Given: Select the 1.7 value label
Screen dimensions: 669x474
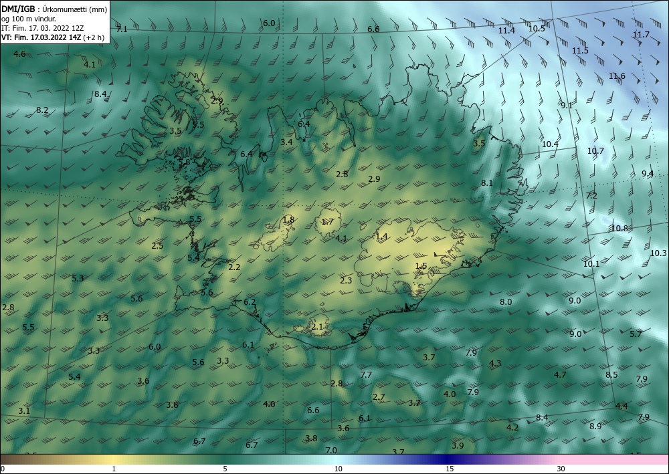Looking at the screenshot, I should point(327,221).
